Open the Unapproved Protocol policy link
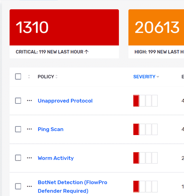 tap(65, 101)
